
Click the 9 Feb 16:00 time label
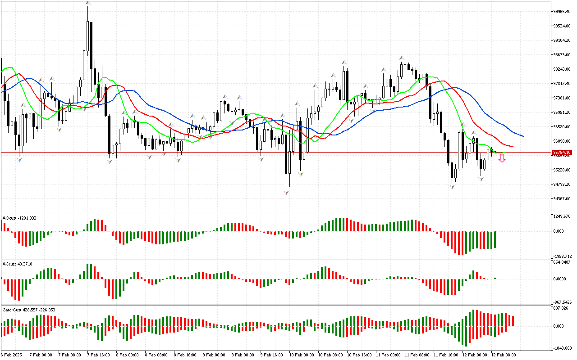click(271, 355)
